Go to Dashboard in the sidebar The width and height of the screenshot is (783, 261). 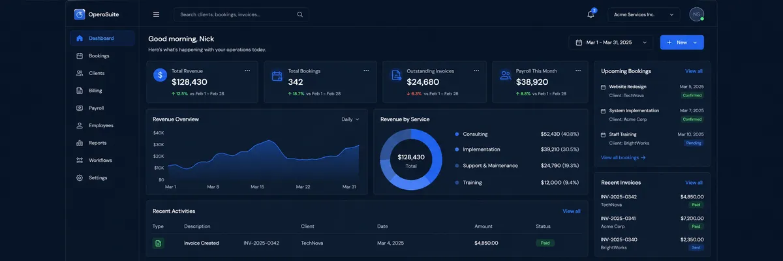102,38
